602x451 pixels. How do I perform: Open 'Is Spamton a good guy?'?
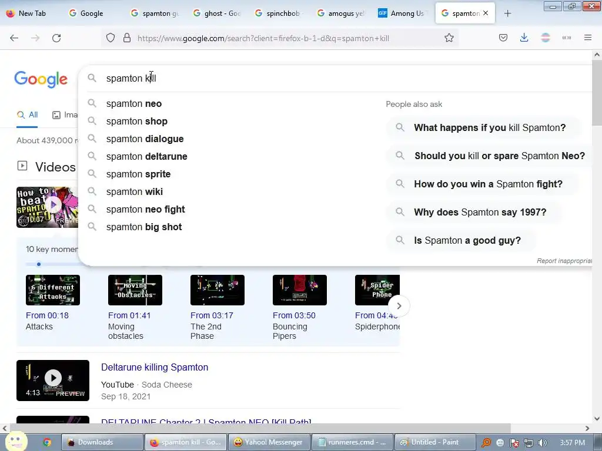coord(462,240)
